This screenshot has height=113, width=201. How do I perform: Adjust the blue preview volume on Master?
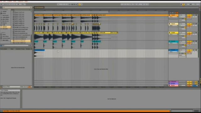click(x=195, y=86)
